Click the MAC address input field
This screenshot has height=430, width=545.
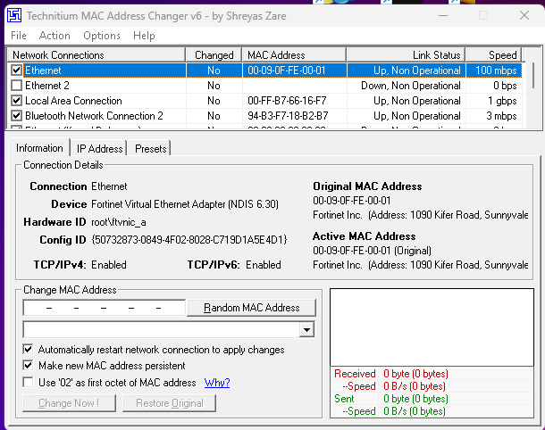[x=104, y=308]
